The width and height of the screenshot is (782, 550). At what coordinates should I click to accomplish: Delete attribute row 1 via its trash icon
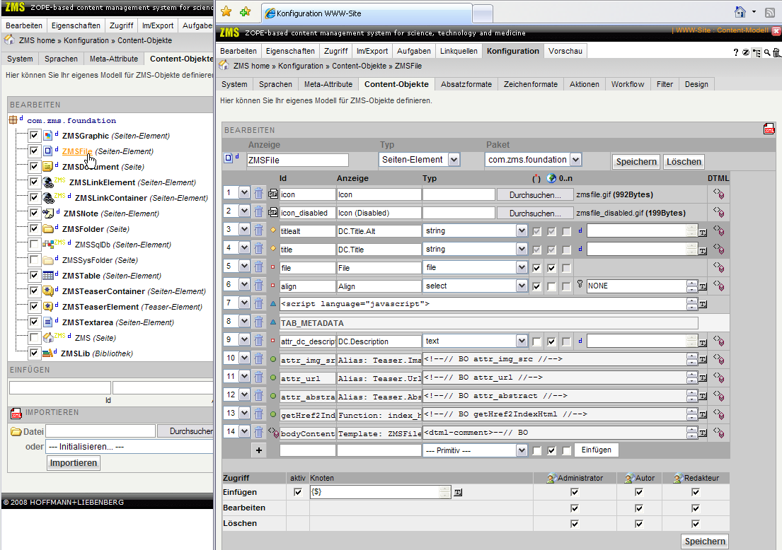tap(258, 193)
